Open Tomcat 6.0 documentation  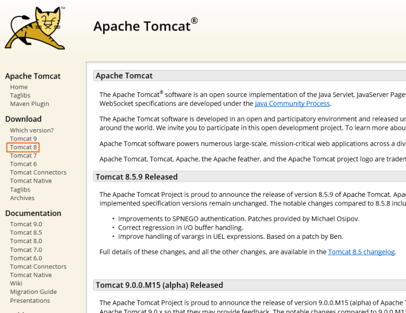coord(26,258)
